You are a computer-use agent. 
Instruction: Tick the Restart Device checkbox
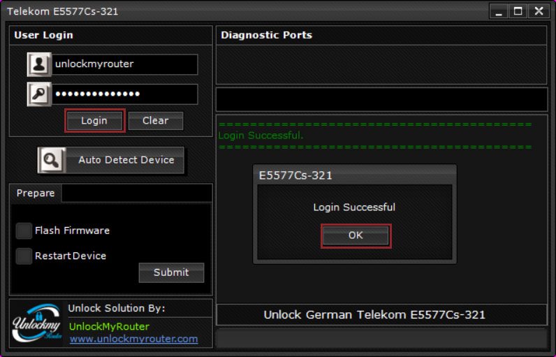tap(24, 256)
